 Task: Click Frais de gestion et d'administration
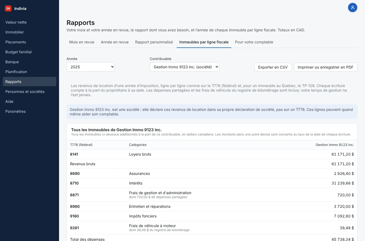(160, 193)
